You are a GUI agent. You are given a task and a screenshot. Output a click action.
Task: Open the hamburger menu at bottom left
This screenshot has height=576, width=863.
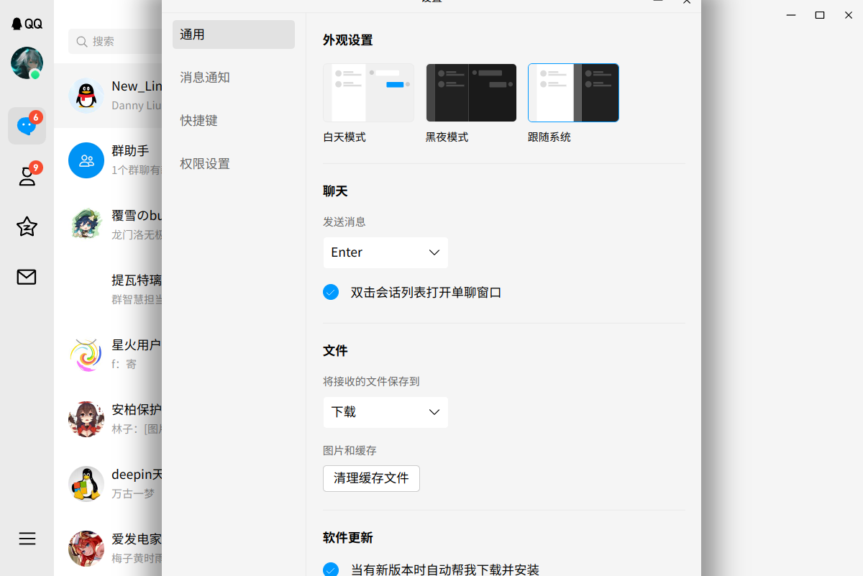27,539
